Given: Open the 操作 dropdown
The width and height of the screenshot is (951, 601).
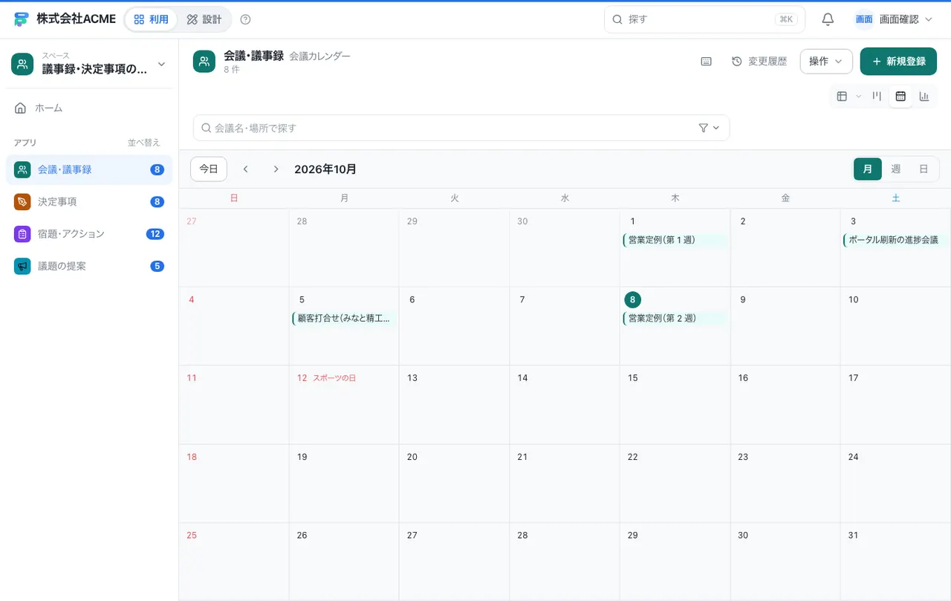Looking at the screenshot, I should click(826, 62).
